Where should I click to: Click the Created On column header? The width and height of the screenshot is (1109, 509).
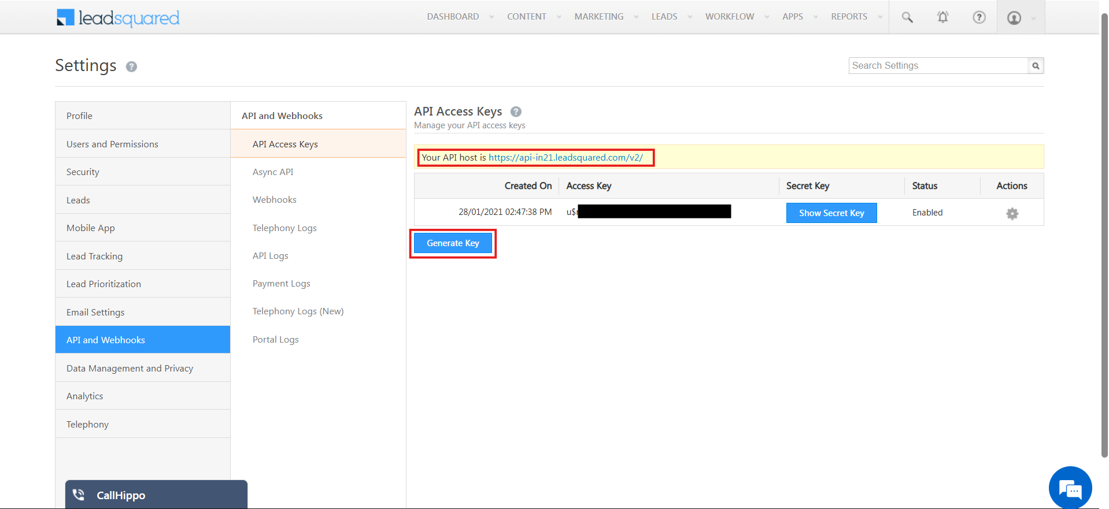tap(528, 185)
